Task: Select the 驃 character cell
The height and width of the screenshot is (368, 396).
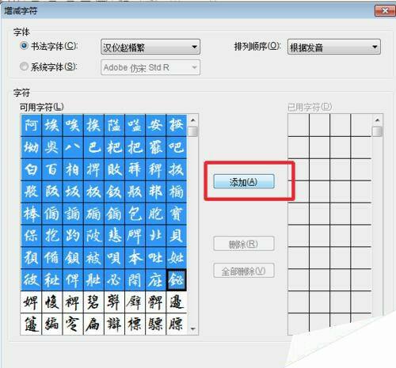Action: click(x=155, y=324)
